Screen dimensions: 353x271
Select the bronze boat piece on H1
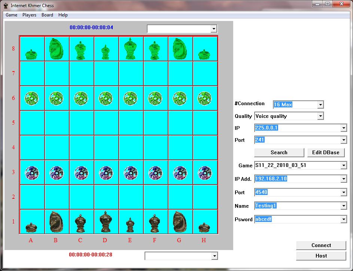204,227
